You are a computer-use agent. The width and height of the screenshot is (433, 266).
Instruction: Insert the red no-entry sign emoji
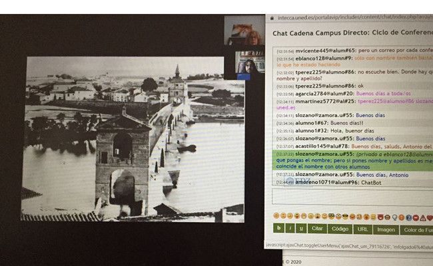click(415, 217)
